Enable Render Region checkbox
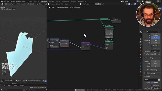Viewport: 162px width, 91px height. (x=152, y=46)
